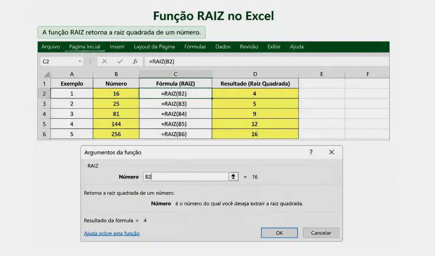Click the confirm checkmark in formula bar
This screenshot has height=256, width=435.
coord(120,62)
